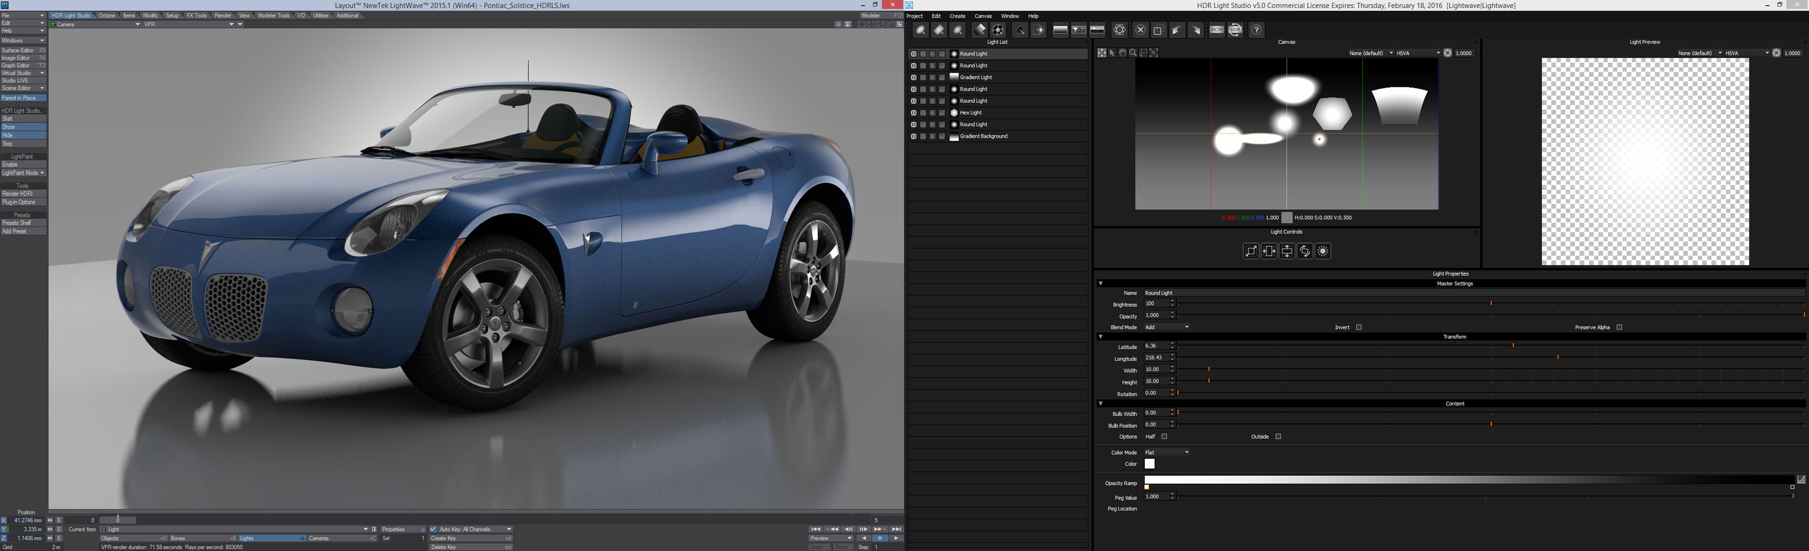The height and width of the screenshot is (551, 1809).
Task: Enable the Preserve Alpha checkbox
Action: pos(1620,327)
